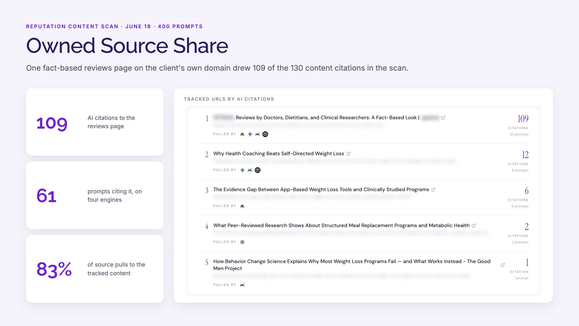Click the 1 citation count

tap(527, 262)
